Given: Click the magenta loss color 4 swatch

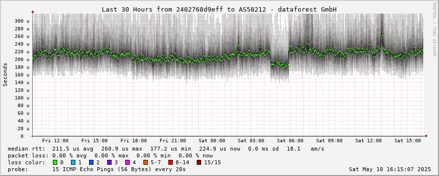Looking at the screenshot, I should tap(127, 162).
